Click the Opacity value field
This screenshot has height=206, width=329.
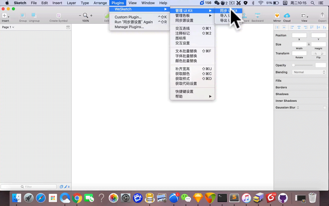321,65
